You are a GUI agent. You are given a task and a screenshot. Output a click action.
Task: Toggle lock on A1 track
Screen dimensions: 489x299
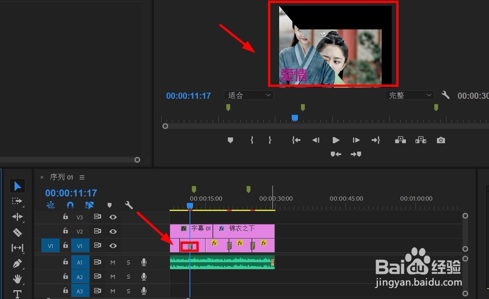[x=66, y=261]
